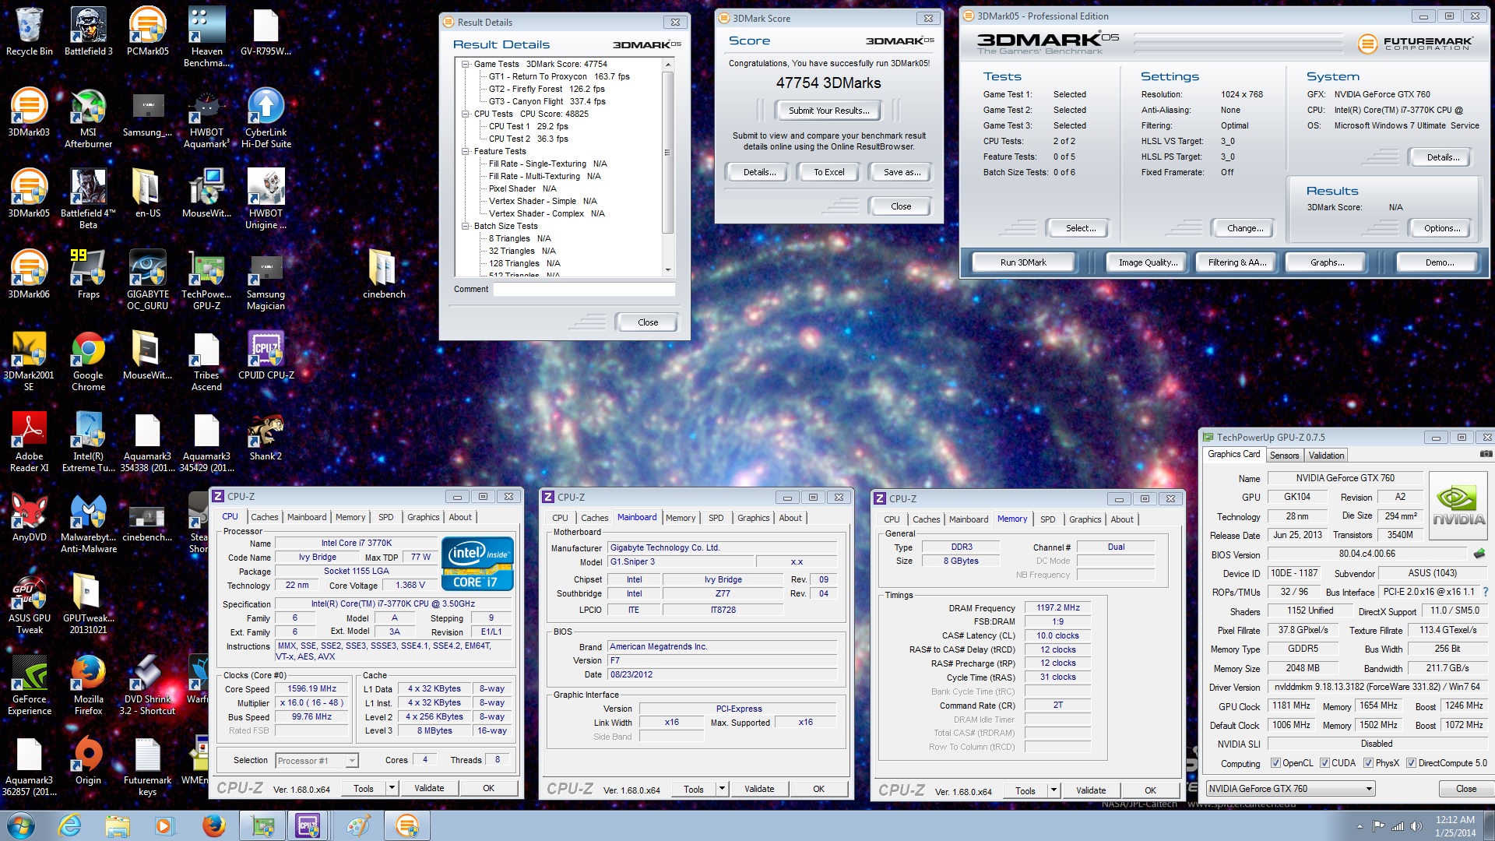This screenshot has width=1495, height=841.
Task: Open Windows Start menu orb
Action: pos(21,825)
